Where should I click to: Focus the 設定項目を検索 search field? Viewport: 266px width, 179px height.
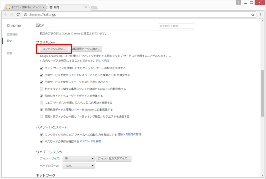point(176,26)
